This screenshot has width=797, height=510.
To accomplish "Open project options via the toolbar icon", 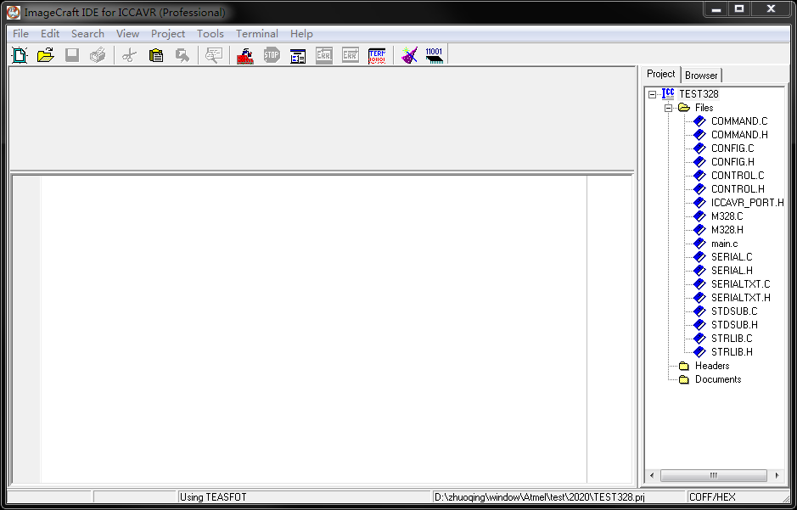I will (297, 54).
